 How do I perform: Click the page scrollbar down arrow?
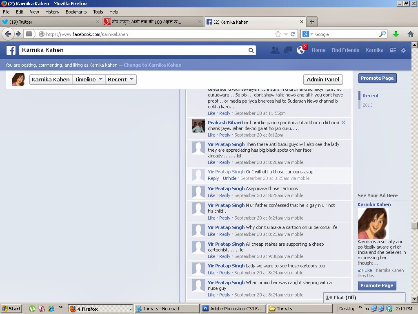click(415, 299)
